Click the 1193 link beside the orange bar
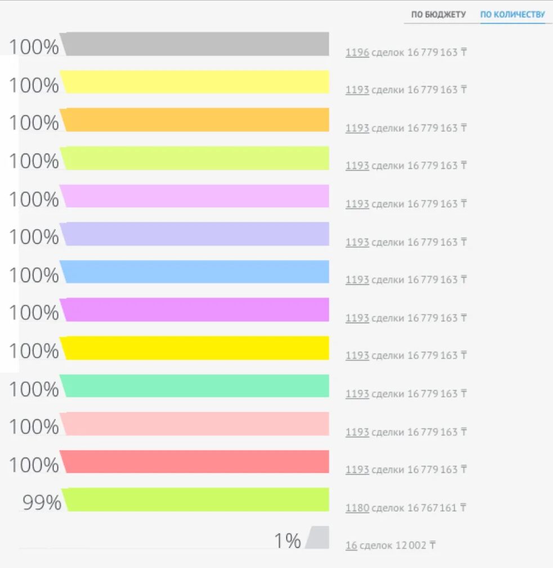This screenshot has height=568, width=553. click(357, 128)
